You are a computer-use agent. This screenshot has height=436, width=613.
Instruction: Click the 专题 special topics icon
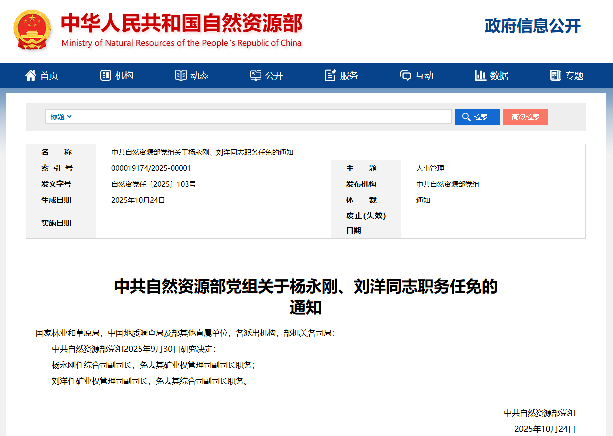(556, 75)
